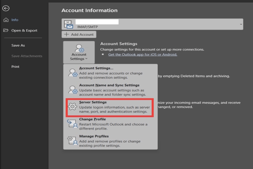This screenshot has width=253, height=169.
Task: Click the Account Information heading
Action: pos(90,10)
